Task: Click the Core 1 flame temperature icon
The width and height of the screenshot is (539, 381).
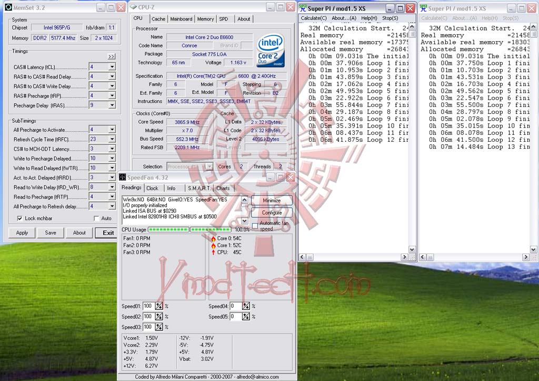Action: click(213, 246)
